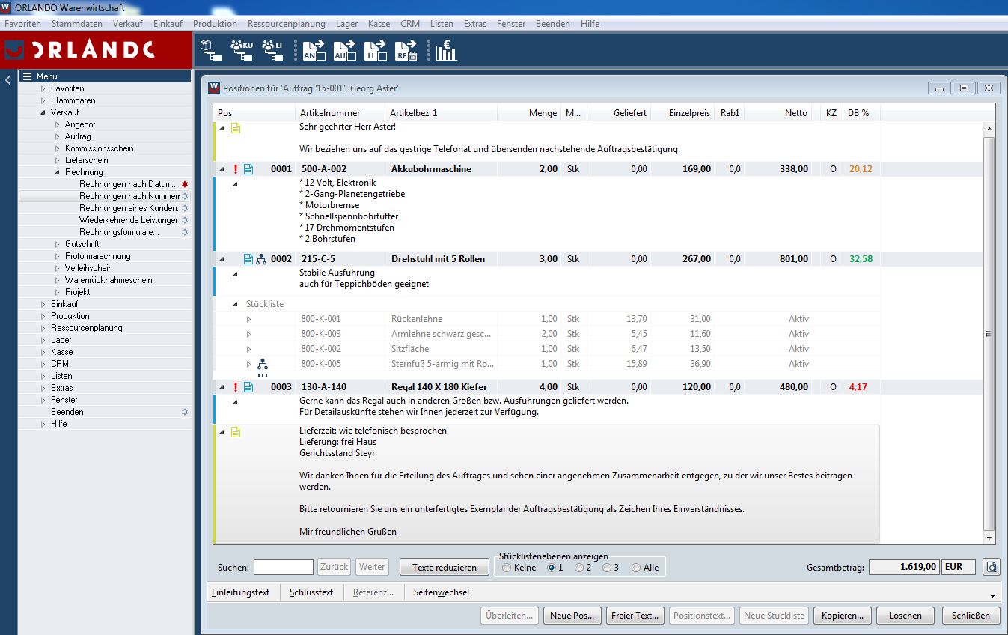Click the gear next to Rechnungen nach Nummern
This screenshot has width=1008, height=635.
pyautogui.click(x=185, y=196)
